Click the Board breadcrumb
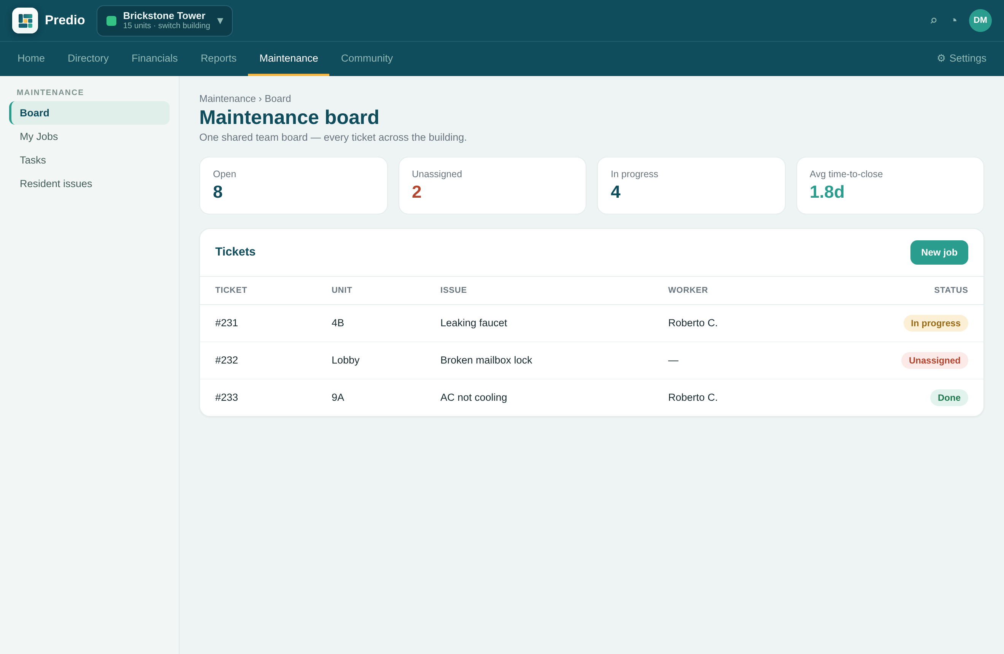 [x=278, y=98]
